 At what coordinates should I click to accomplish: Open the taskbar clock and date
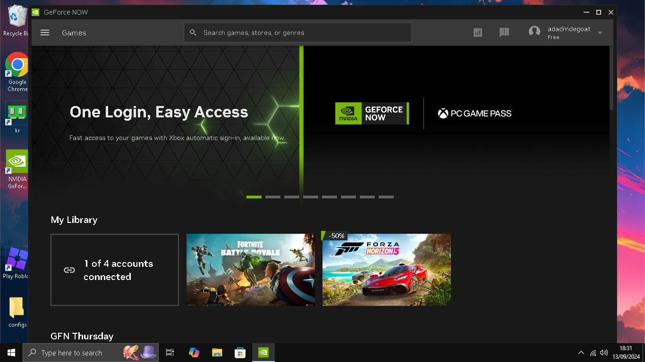tap(626, 353)
